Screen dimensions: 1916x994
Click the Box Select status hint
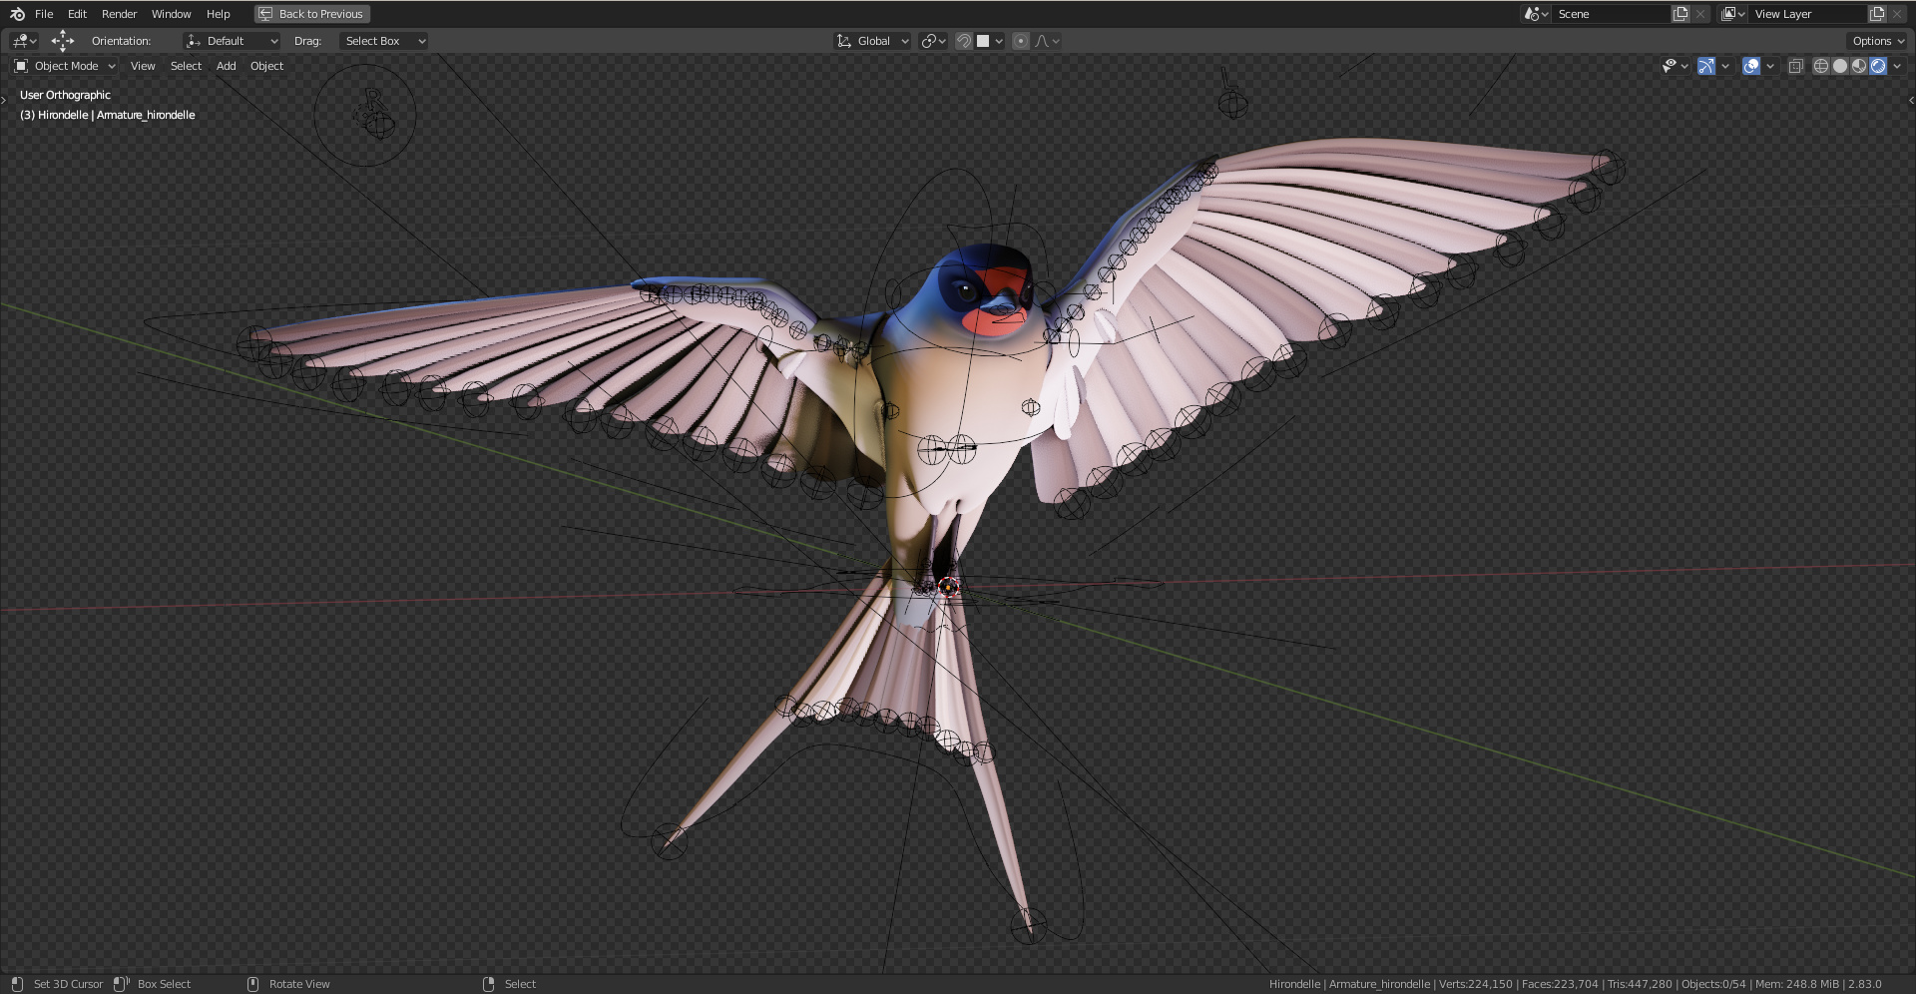164,984
